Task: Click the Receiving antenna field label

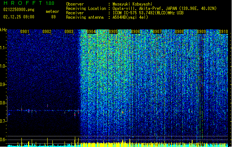Action: tap(85, 17)
